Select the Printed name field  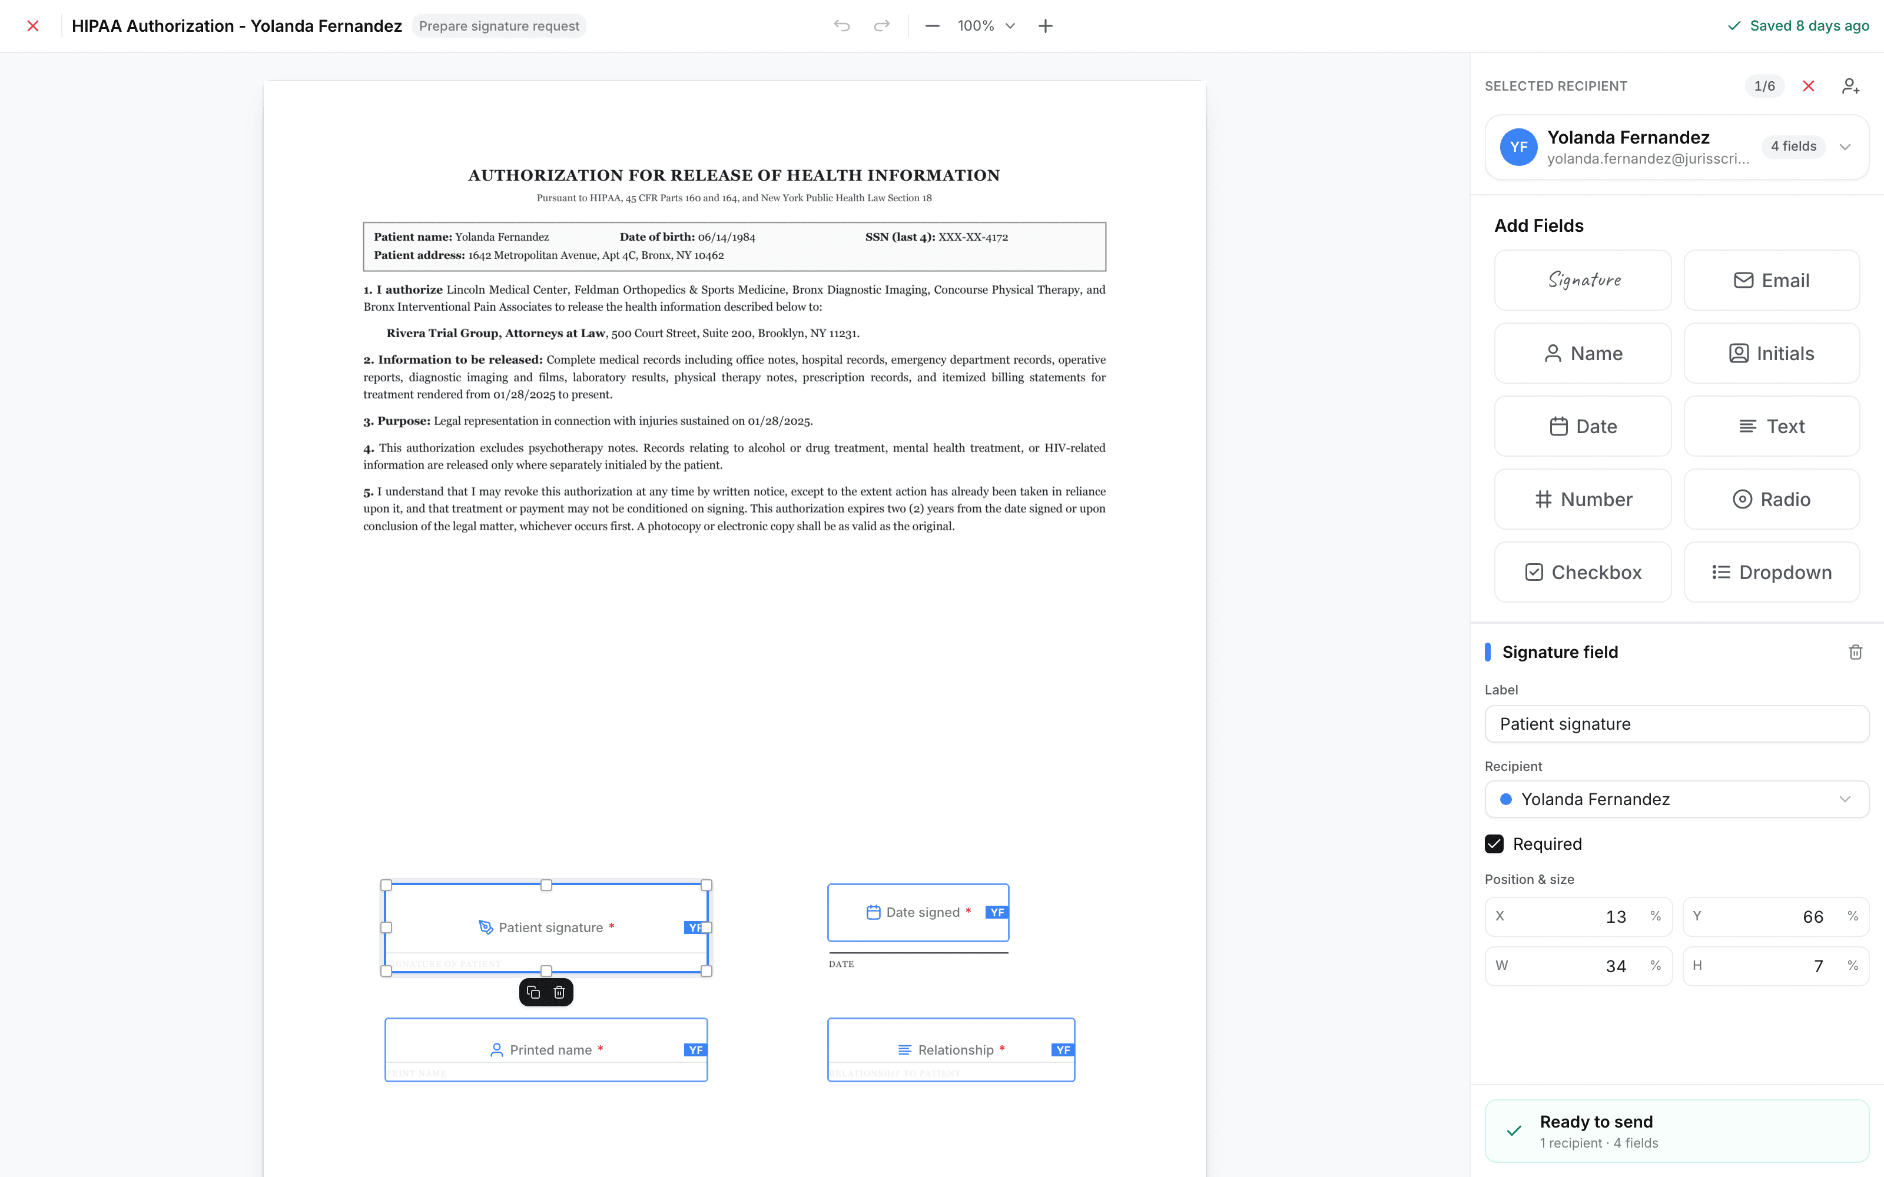coord(546,1050)
